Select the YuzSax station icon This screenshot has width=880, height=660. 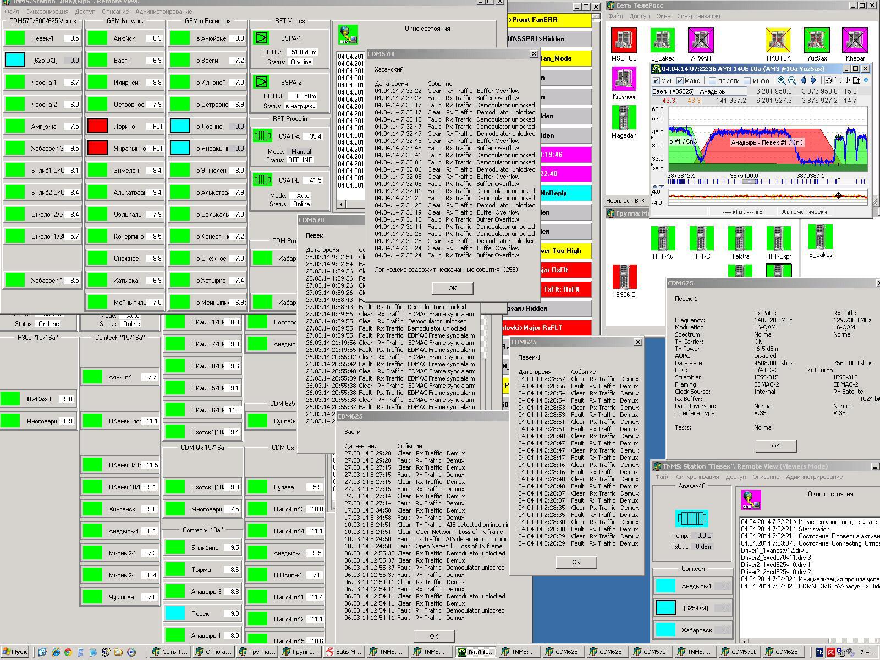click(816, 40)
